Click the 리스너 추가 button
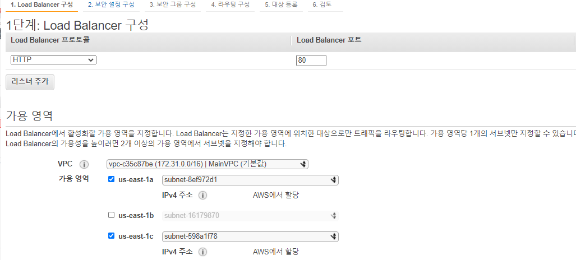This screenshot has width=576, height=260. pyautogui.click(x=30, y=82)
